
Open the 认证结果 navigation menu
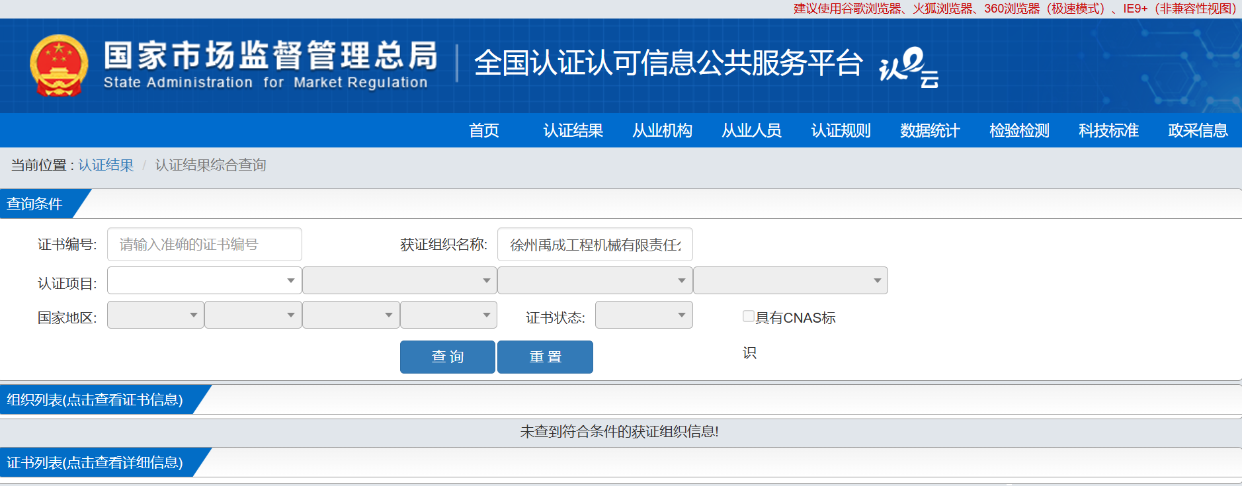tap(573, 130)
